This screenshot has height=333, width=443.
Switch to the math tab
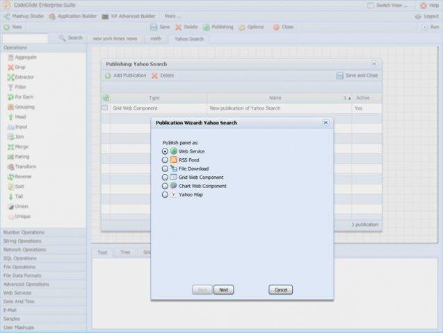pos(156,39)
